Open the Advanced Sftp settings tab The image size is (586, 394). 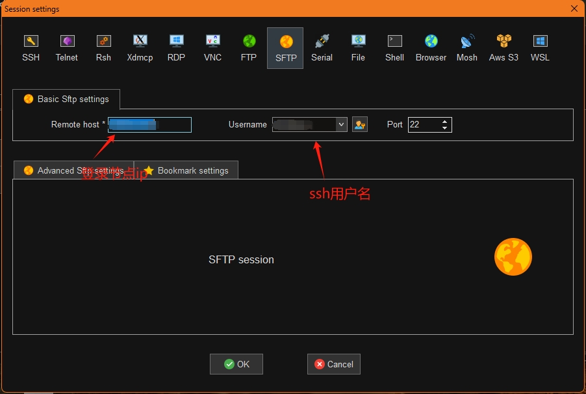click(x=73, y=170)
